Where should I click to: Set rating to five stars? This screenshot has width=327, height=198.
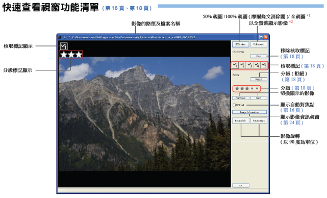pos(257,88)
